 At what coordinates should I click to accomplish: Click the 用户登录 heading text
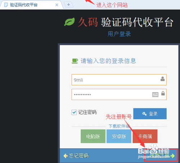[x=119, y=34]
